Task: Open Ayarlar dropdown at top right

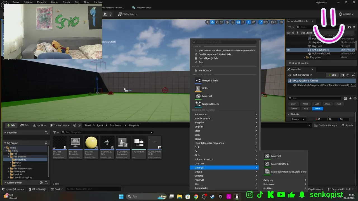Action: [x=346, y=14]
